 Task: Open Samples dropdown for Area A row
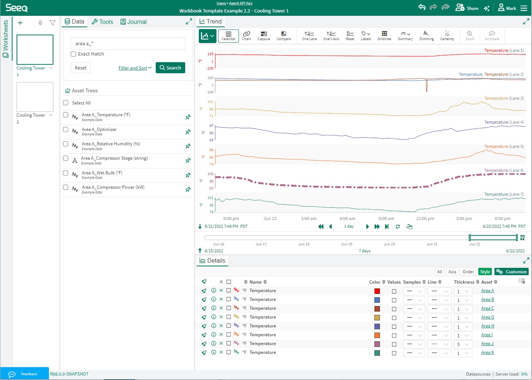click(x=414, y=291)
